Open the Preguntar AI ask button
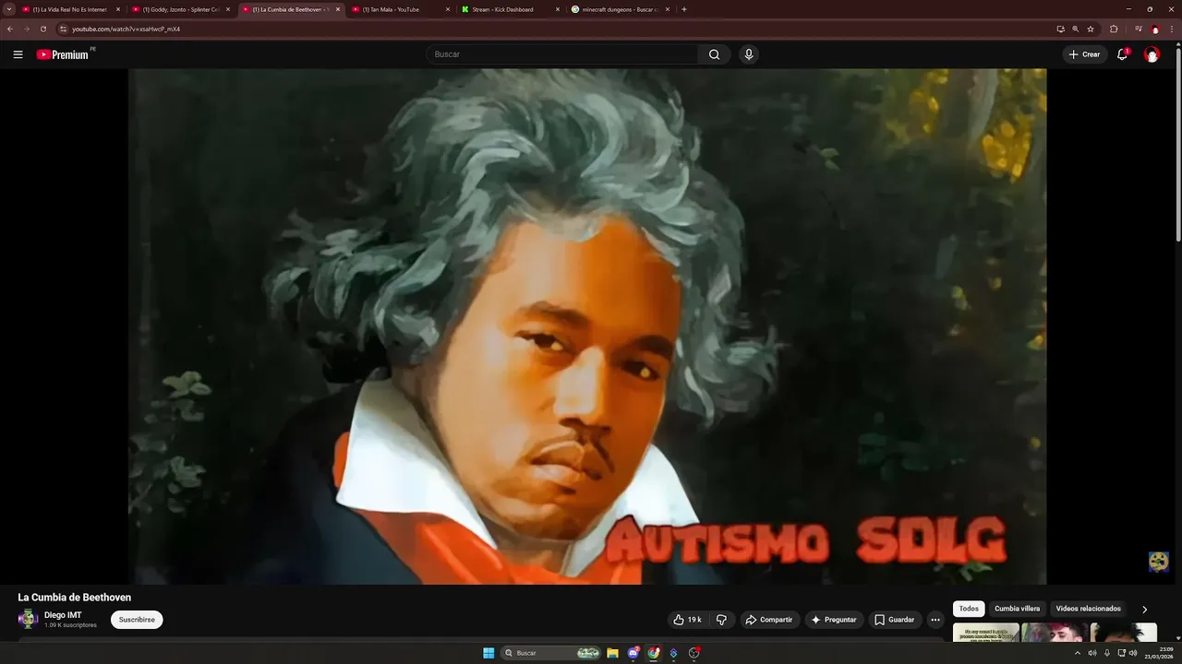 (x=834, y=620)
